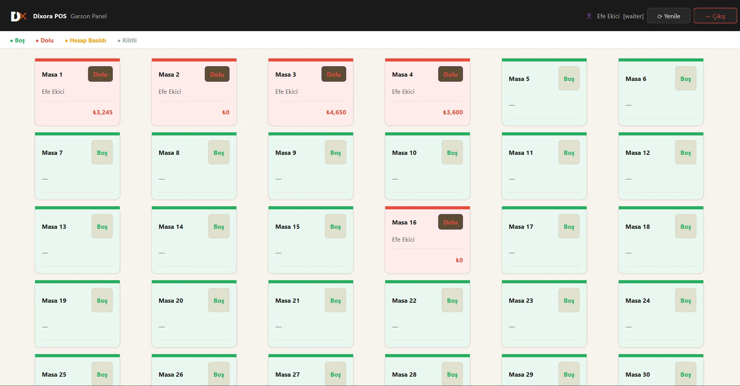Pick the Masa 27 table card
The image size is (740, 386).
click(311, 370)
